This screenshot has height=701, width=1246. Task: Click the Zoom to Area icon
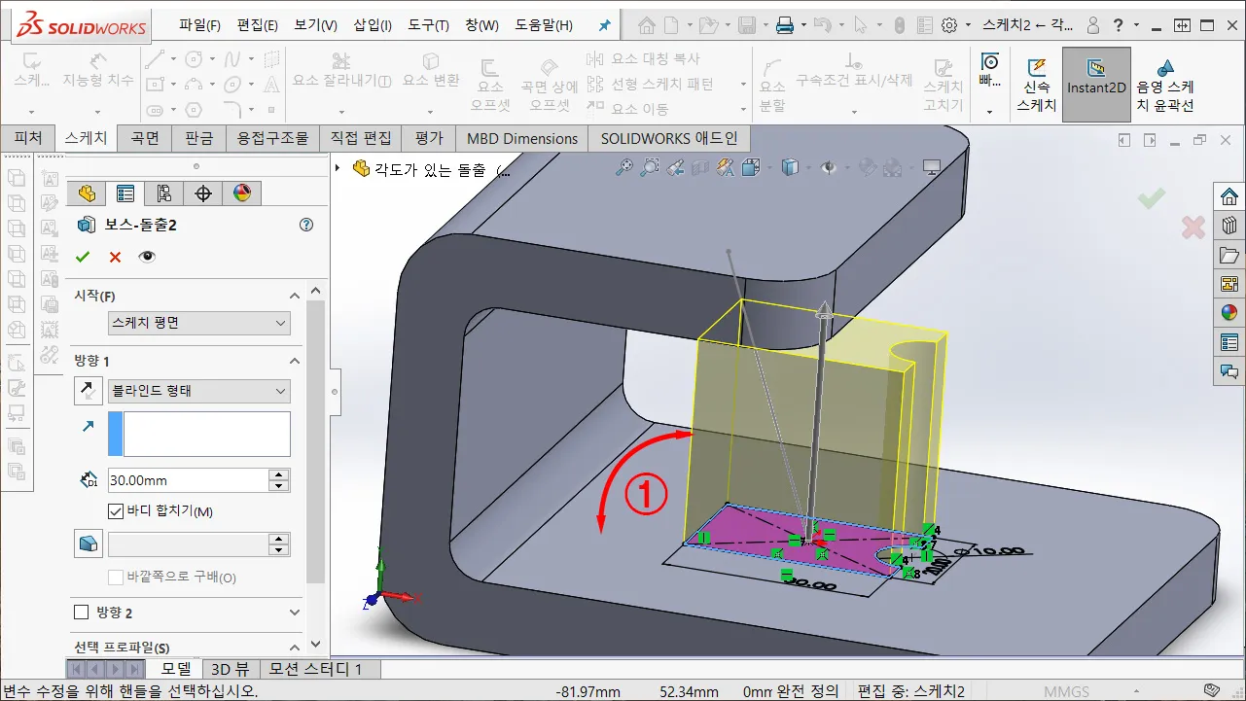(x=651, y=167)
